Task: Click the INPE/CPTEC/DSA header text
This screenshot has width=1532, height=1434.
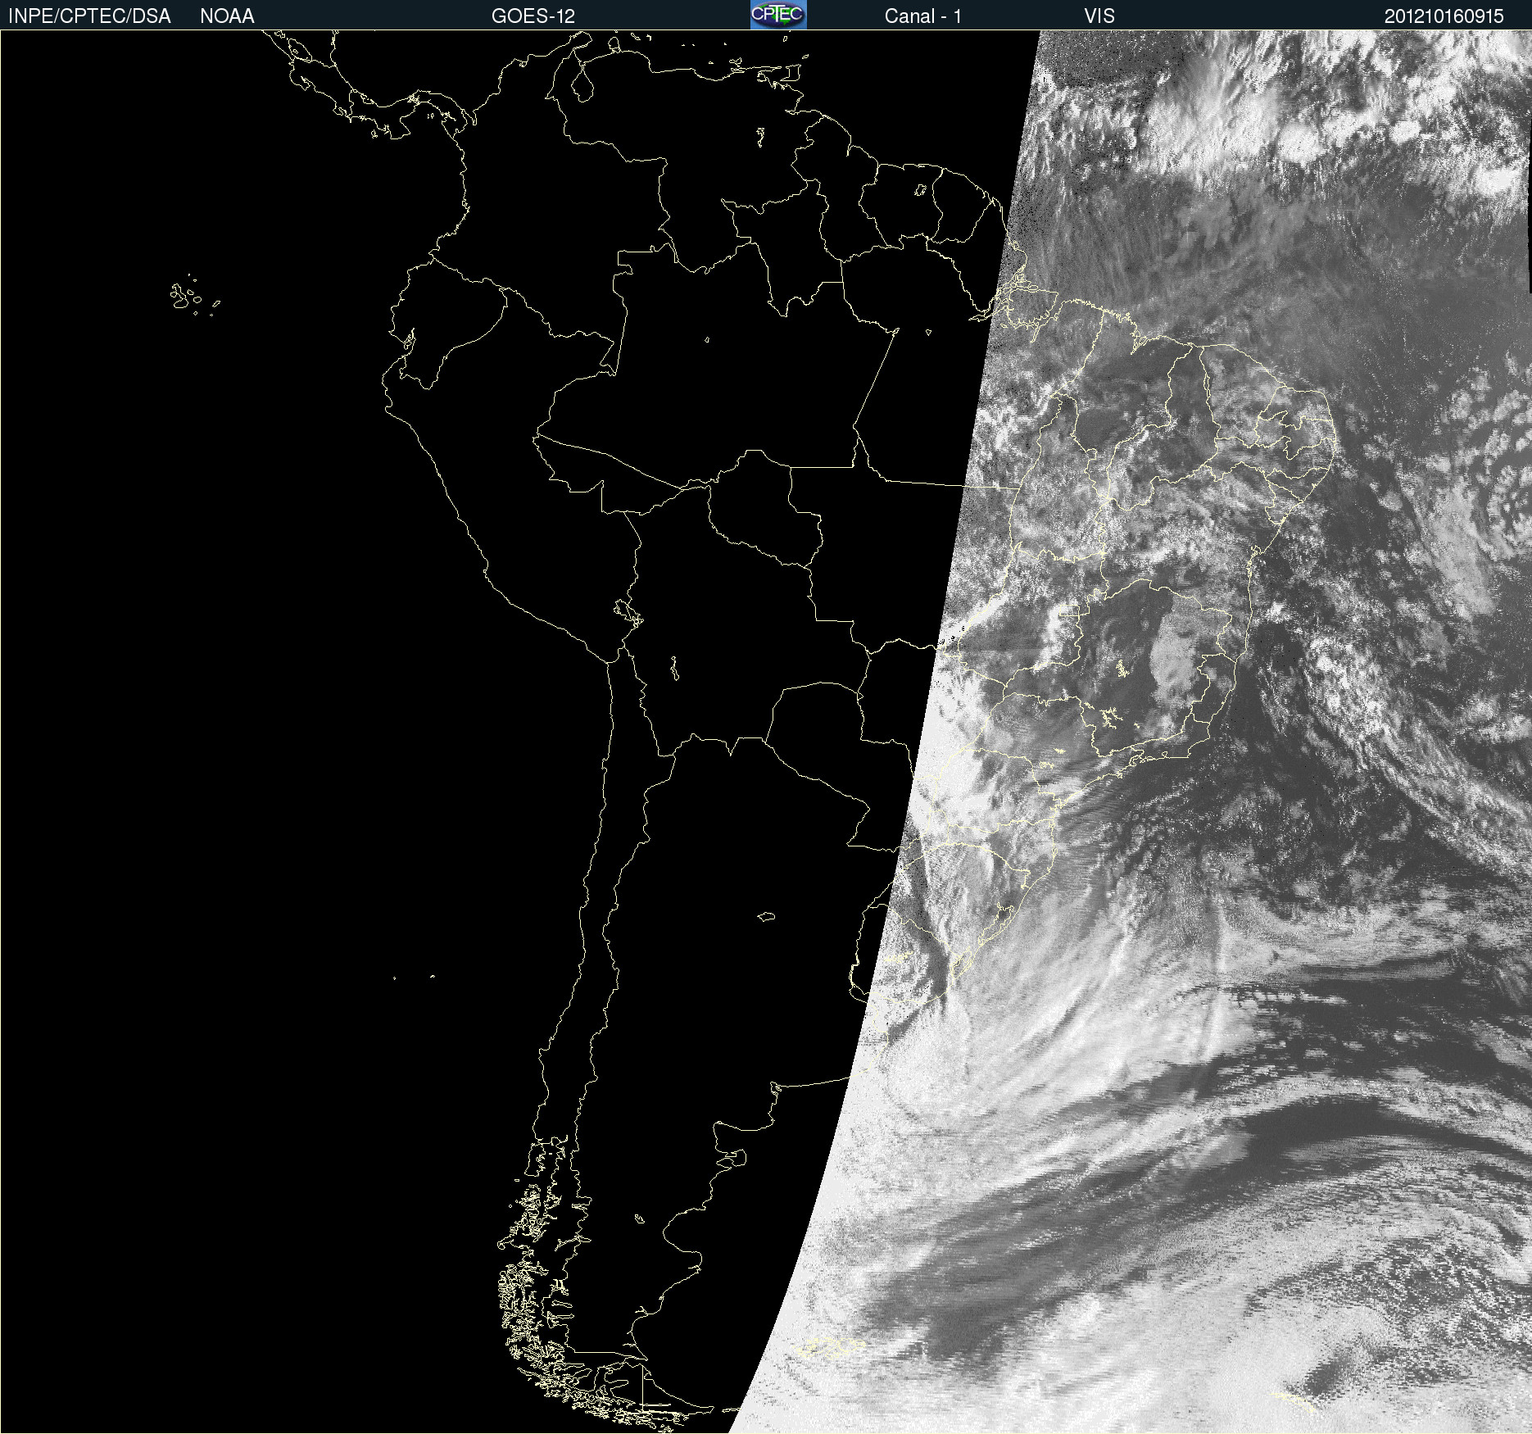Action: click(89, 16)
